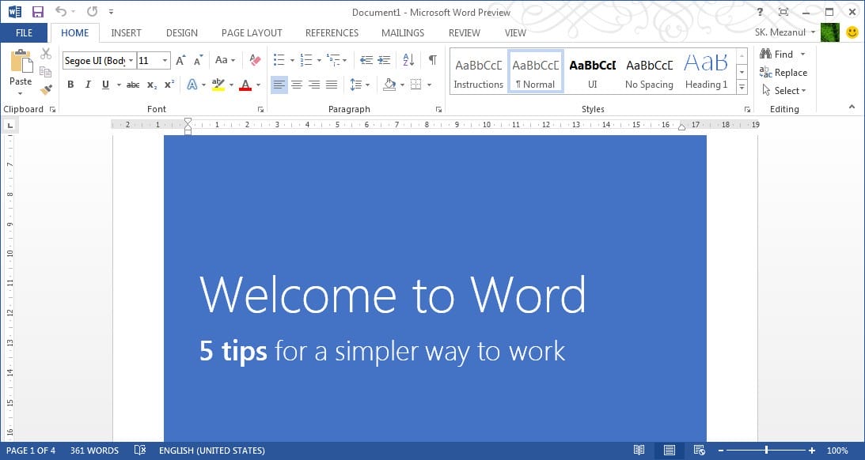Select the Format Painter brush
Viewport: 865px width, 460px height.
[x=46, y=89]
